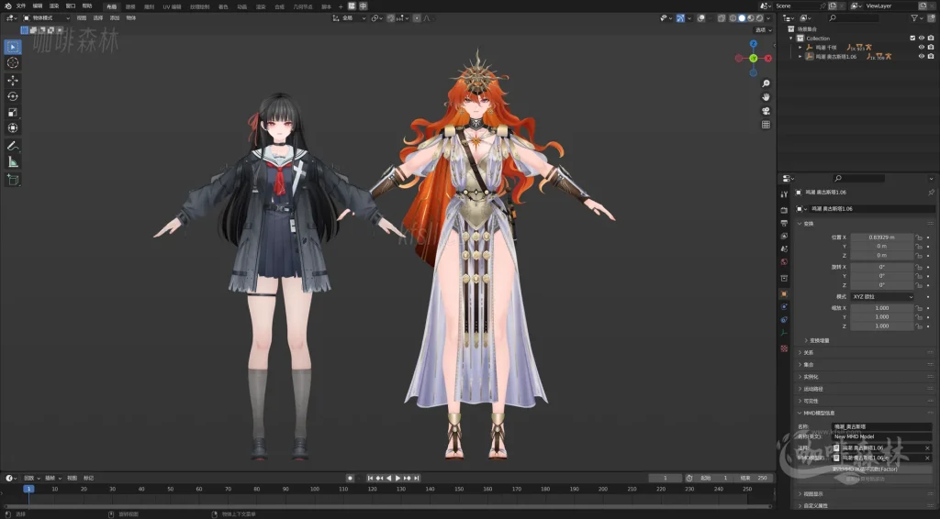940x519 pixels.
Task: Add a new workspace with plus button
Action: click(x=341, y=6)
